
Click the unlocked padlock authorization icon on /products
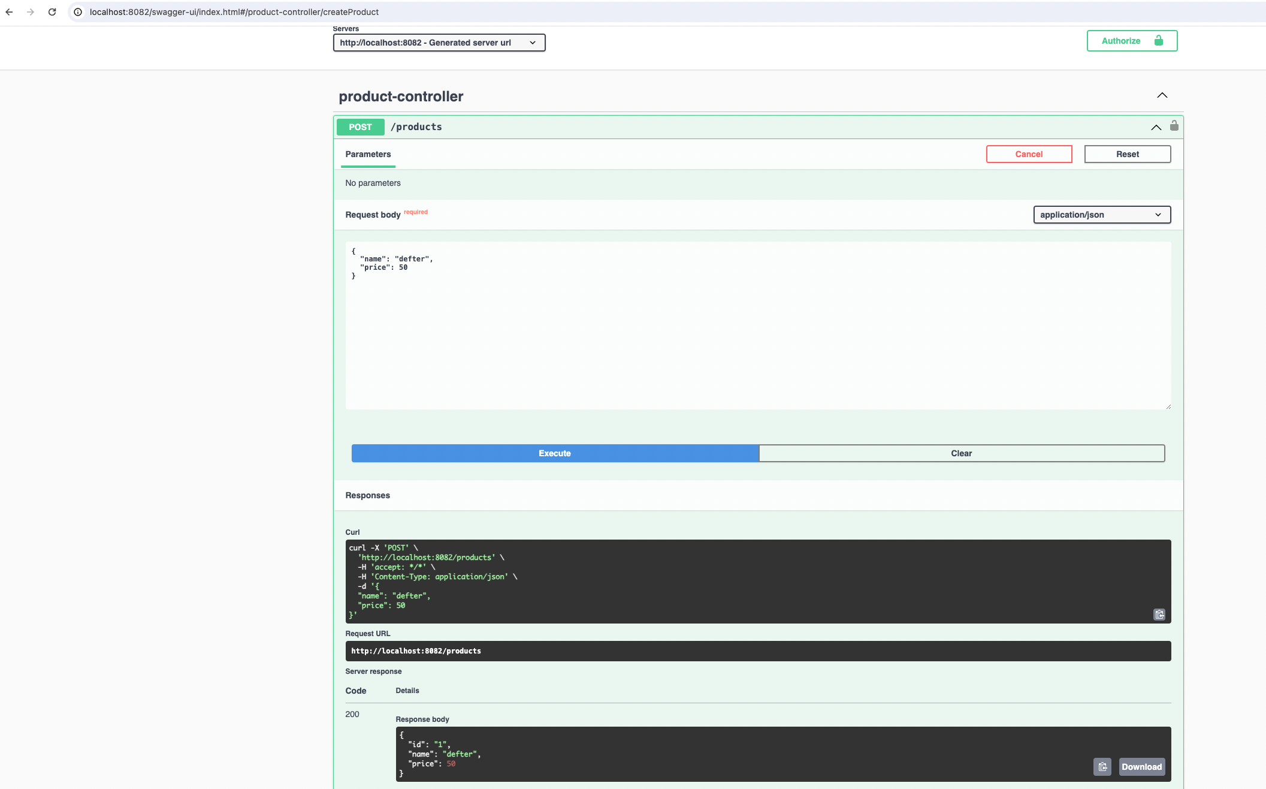[x=1174, y=125]
